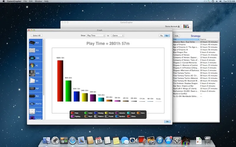
Task: Open Mail stamp icon in dock
Action: 81,141
